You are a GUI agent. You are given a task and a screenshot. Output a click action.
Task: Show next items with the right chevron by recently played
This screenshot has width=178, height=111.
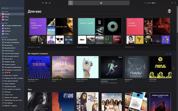[x=173, y=68]
